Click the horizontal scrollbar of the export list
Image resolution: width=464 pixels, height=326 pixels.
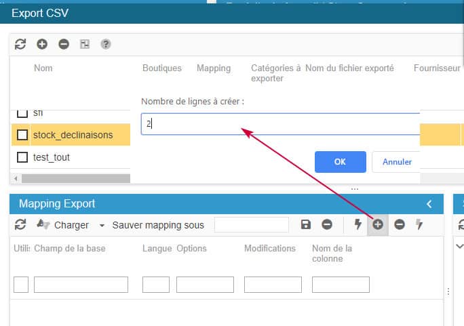75,178
